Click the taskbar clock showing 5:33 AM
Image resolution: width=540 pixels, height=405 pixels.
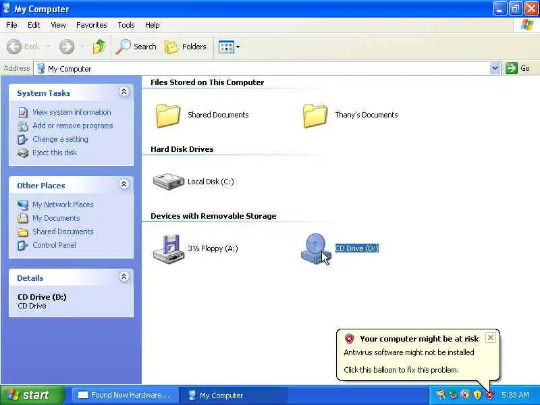click(x=515, y=395)
